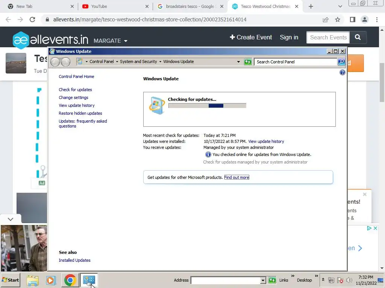Bookmark this page with the star icon
This screenshot has height=288, width=385.
338,19
